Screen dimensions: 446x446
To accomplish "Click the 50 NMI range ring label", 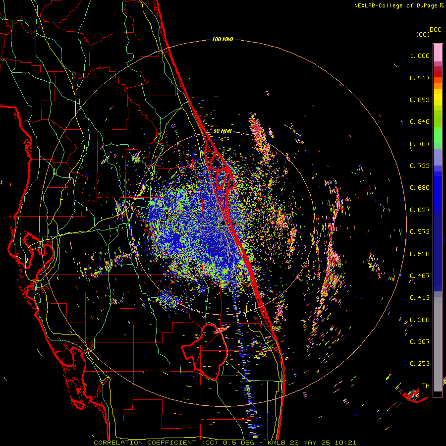I will tap(223, 131).
